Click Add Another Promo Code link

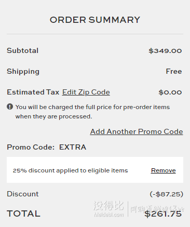[x=137, y=131]
